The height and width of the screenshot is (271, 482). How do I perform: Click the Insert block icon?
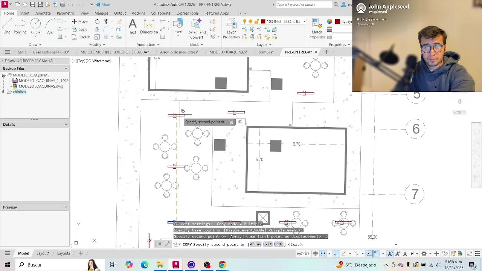tap(178, 26)
